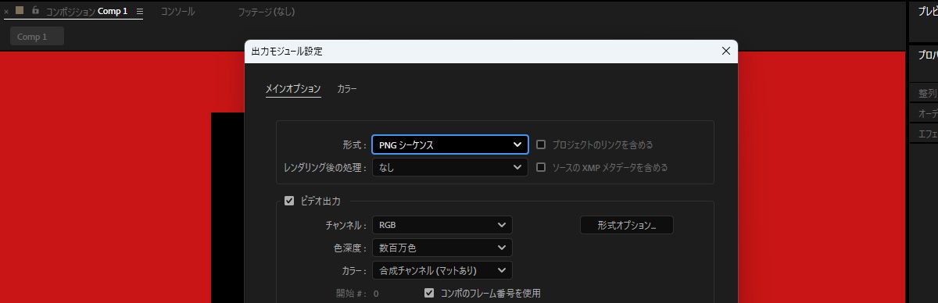Select the プロパティ panel header on right
Viewport: 938px width, 303px height.
click(927, 55)
